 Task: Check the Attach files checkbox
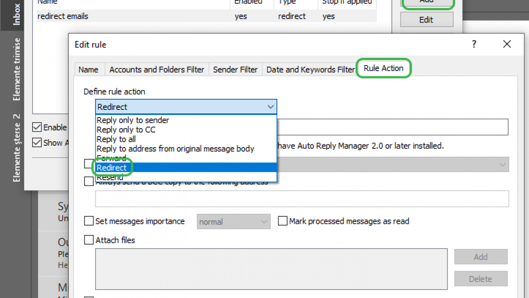(x=89, y=240)
